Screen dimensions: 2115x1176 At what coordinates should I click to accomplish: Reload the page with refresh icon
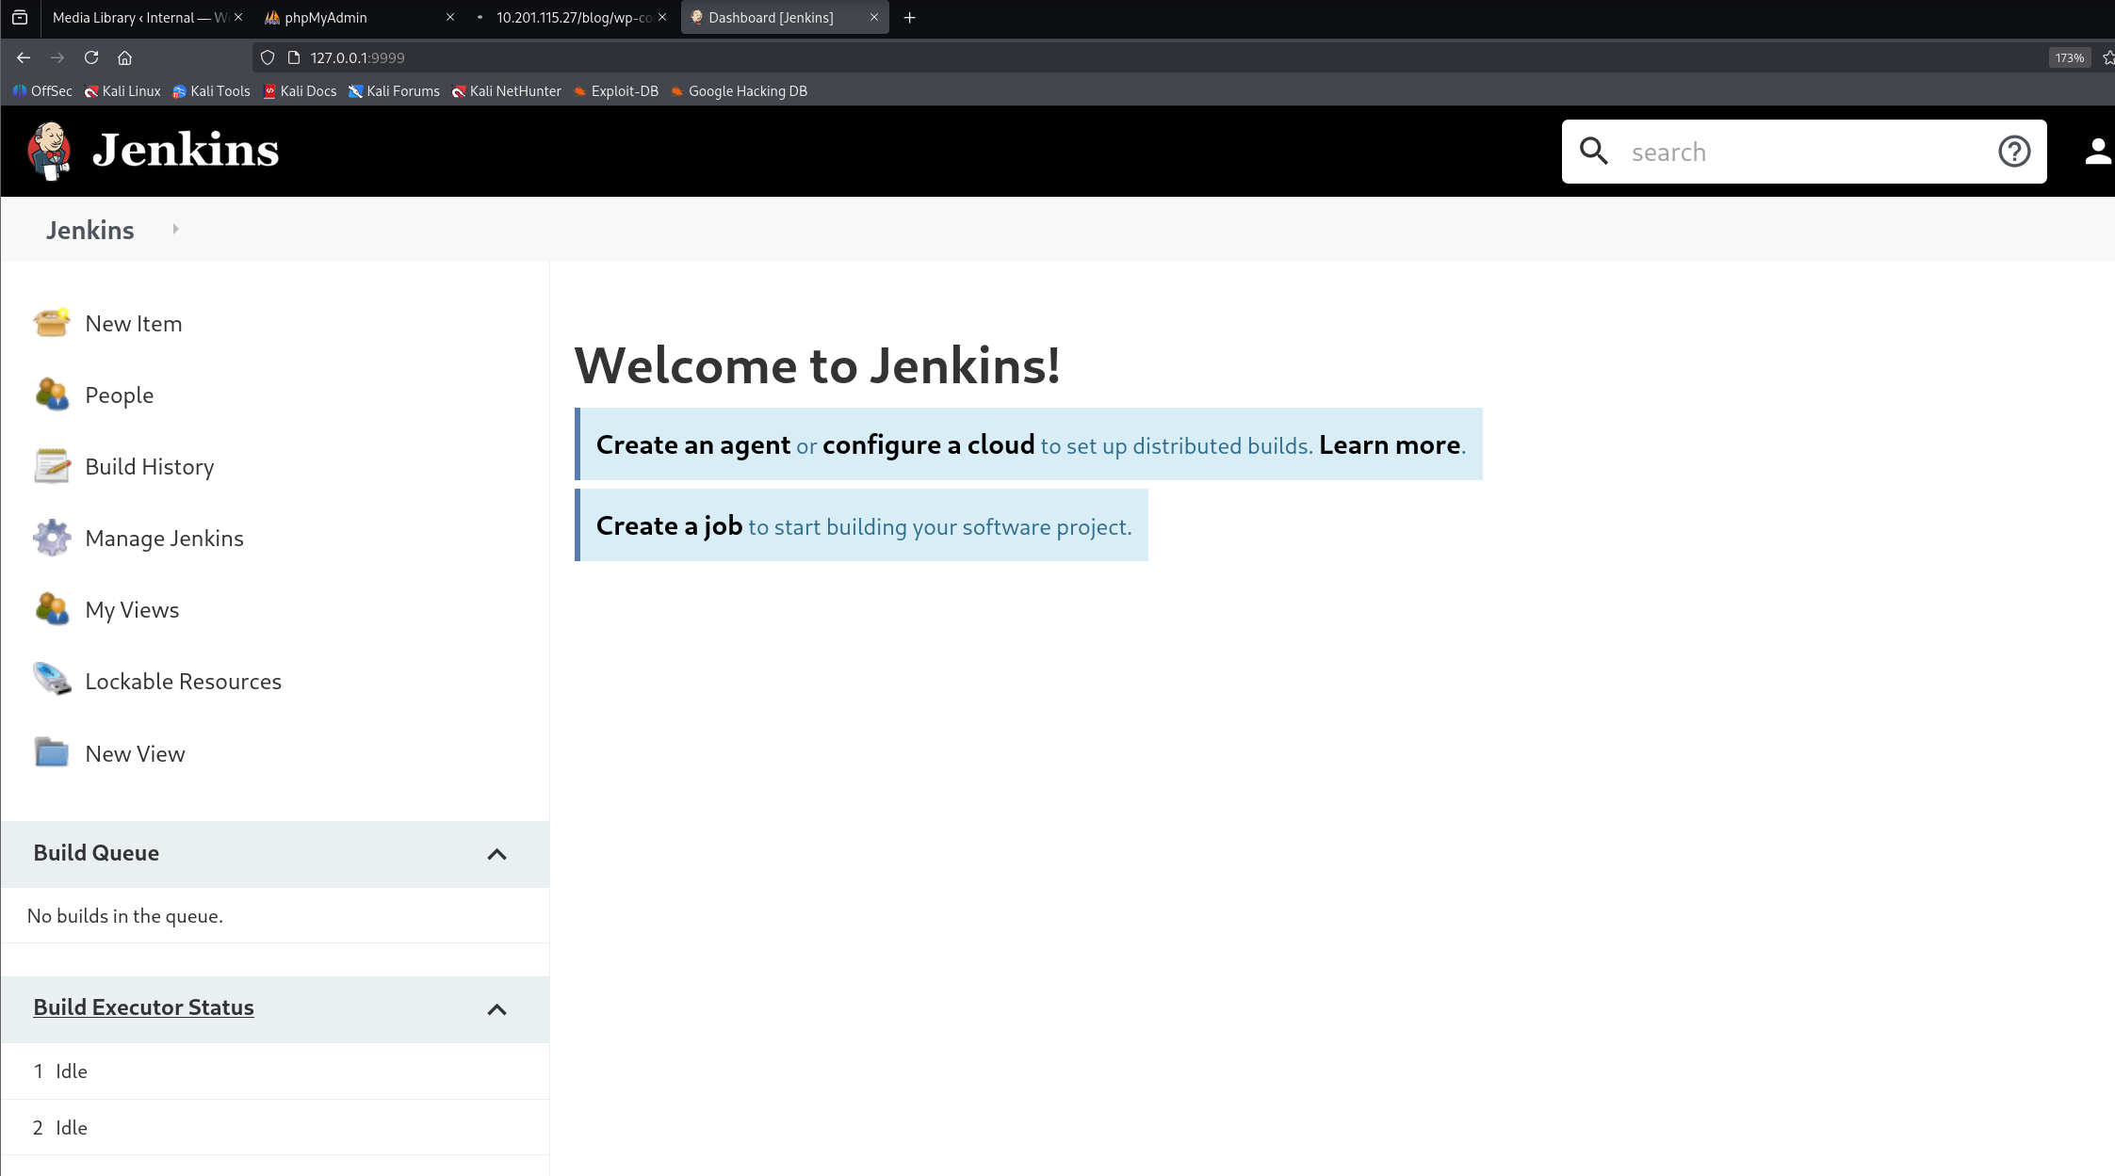[x=91, y=57]
